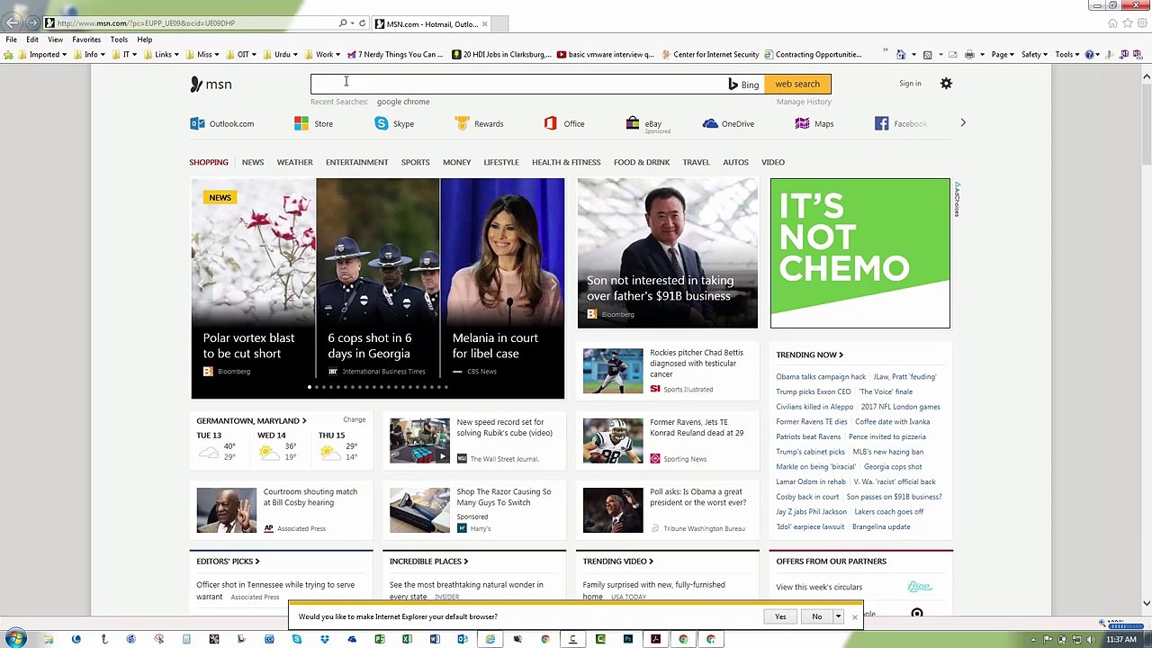Open Word from the taskbar
Viewport: 1152px width, 648px height.
coord(435,639)
